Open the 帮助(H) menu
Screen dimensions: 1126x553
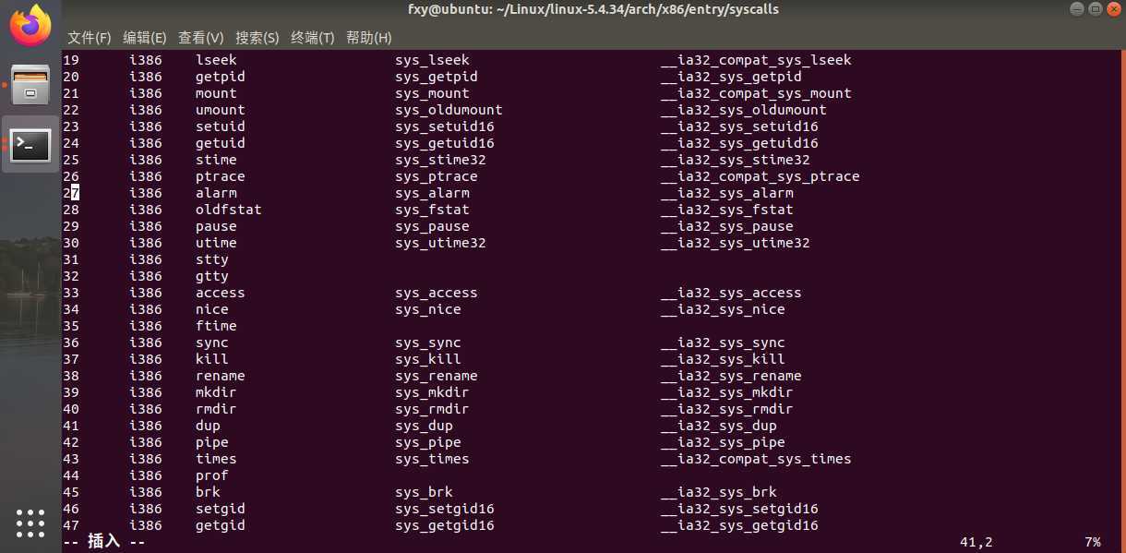pyautogui.click(x=369, y=38)
